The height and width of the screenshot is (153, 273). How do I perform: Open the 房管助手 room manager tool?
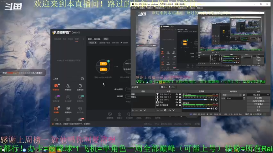point(68,87)
